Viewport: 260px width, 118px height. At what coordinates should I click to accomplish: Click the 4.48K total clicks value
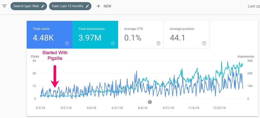pos(43,38)
